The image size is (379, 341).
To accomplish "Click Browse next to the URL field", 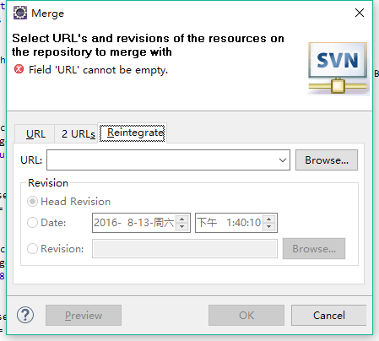I will click(x=327, y=160).
